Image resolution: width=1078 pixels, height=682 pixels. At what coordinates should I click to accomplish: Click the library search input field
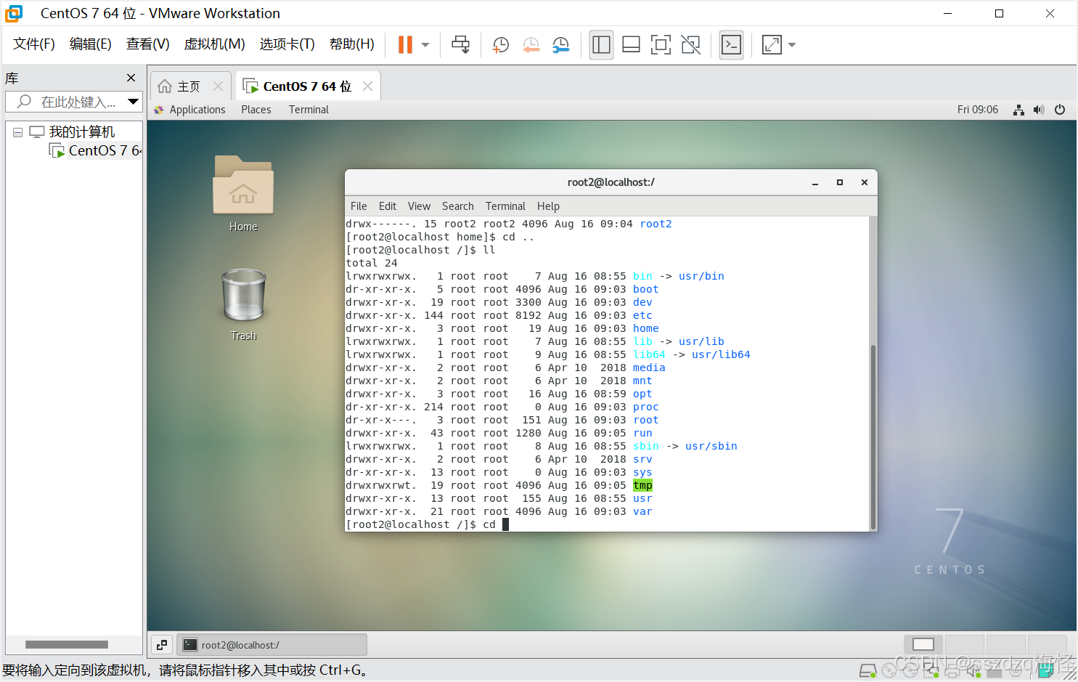tap(67, 102)
